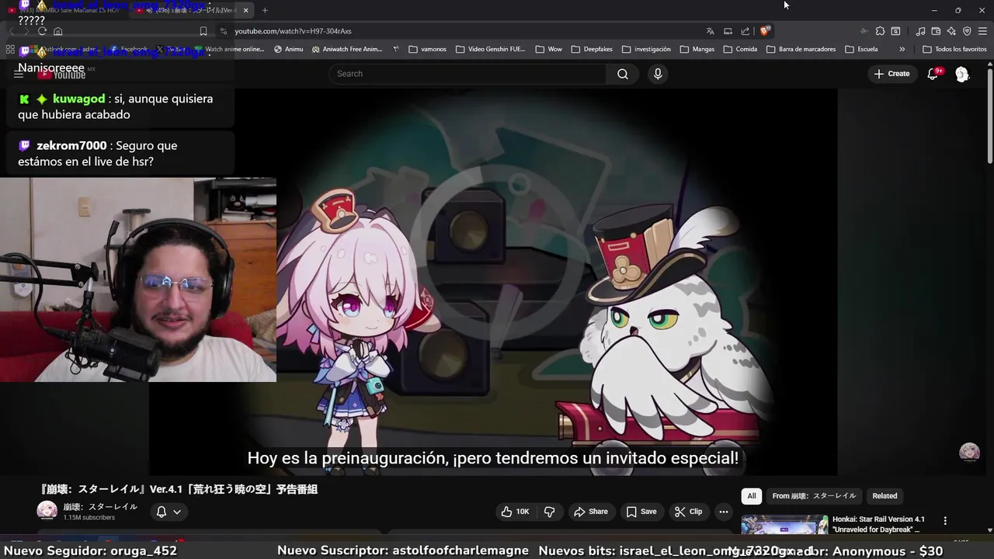
Task: Select the All filter chip
Action: click(751, 496)
